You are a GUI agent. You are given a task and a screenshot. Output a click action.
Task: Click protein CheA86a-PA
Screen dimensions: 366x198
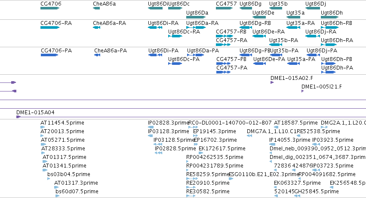97,55
